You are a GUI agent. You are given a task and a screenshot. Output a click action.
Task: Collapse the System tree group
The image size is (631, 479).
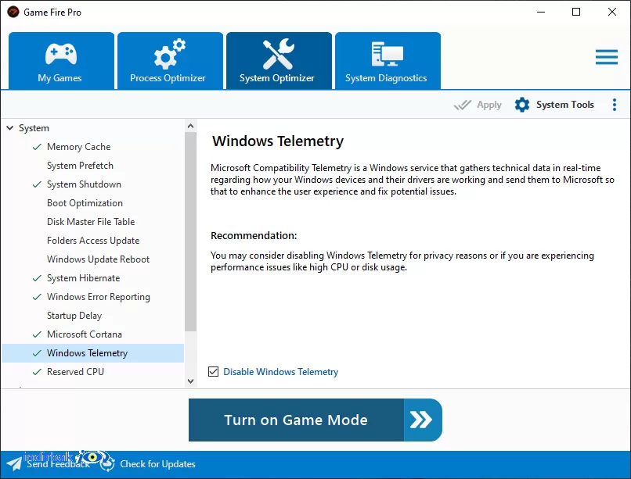(x=10, y=128)
